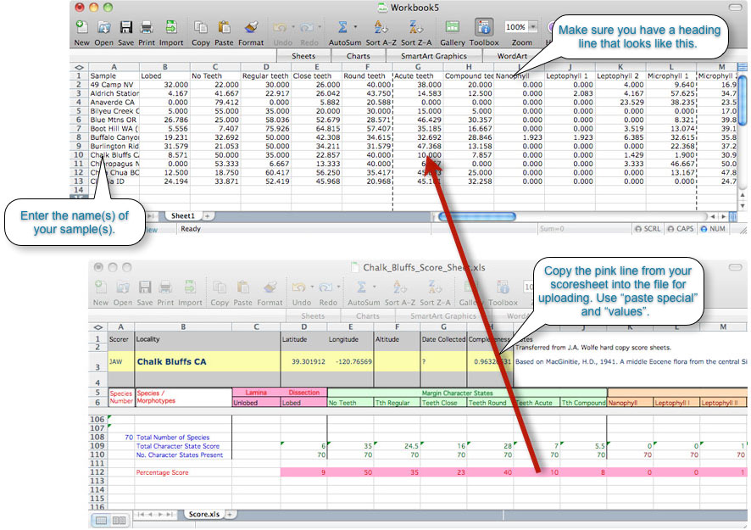Viewport: 751px width, 530px height.
Task: Click the Paste toolbar icon
Action: [x=225, y=26]
